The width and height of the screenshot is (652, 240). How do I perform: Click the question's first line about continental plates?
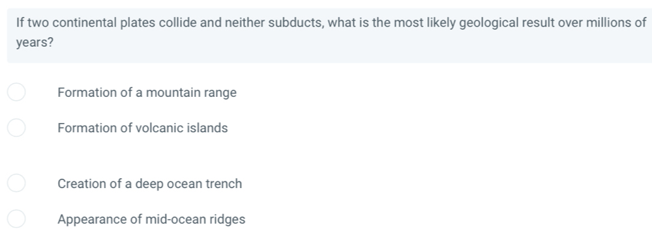(331, 23)
